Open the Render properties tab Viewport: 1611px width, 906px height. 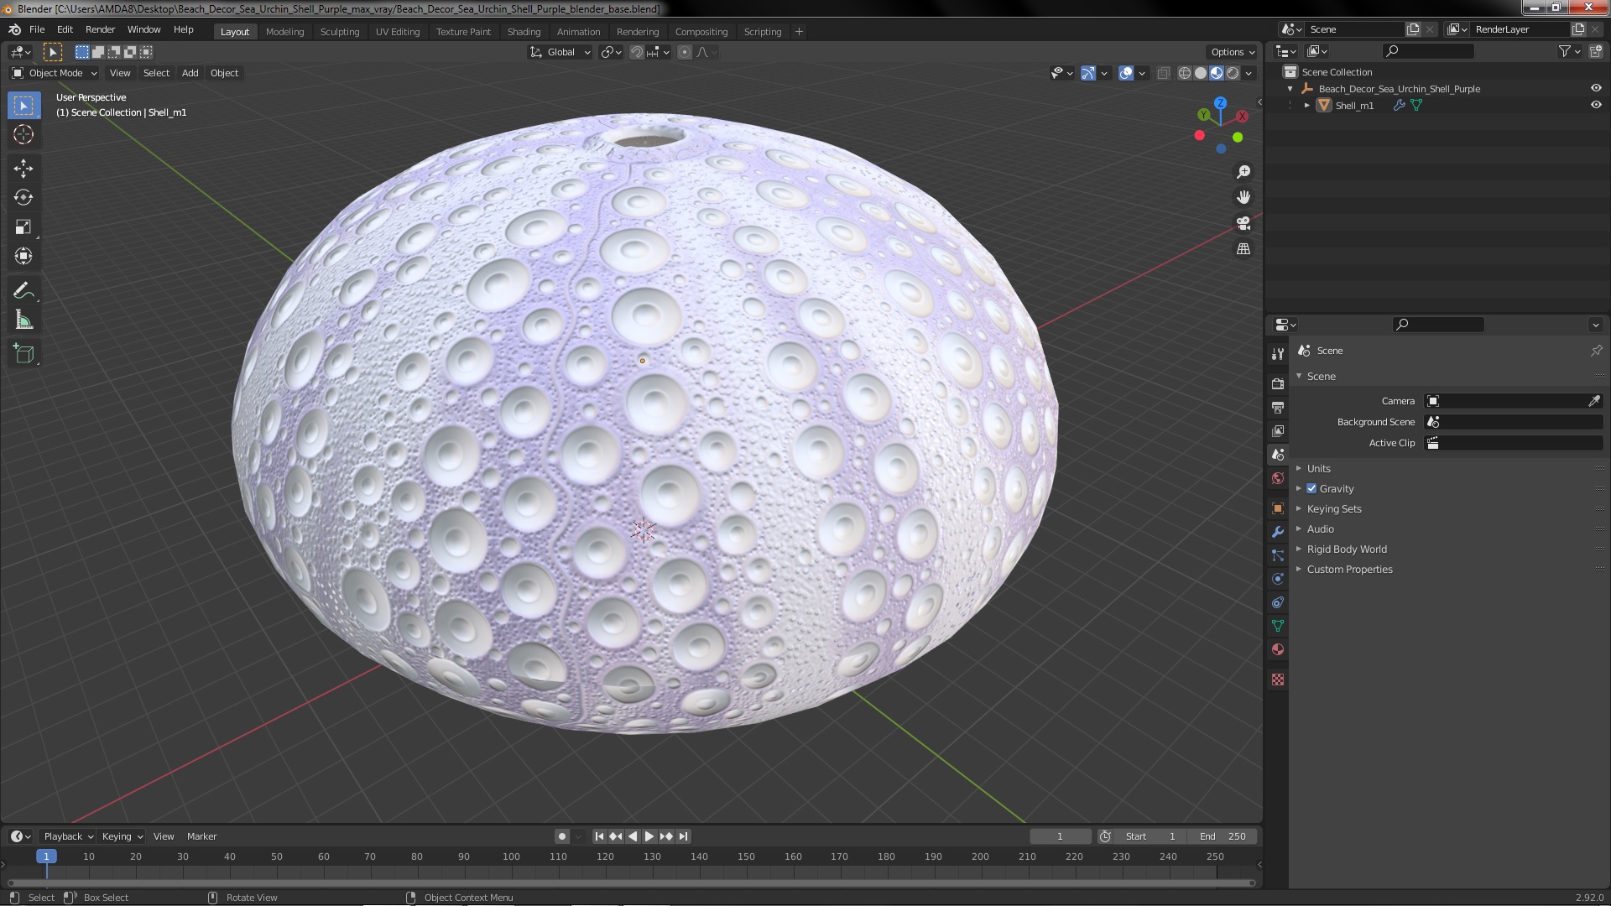tap(1278, 383)
